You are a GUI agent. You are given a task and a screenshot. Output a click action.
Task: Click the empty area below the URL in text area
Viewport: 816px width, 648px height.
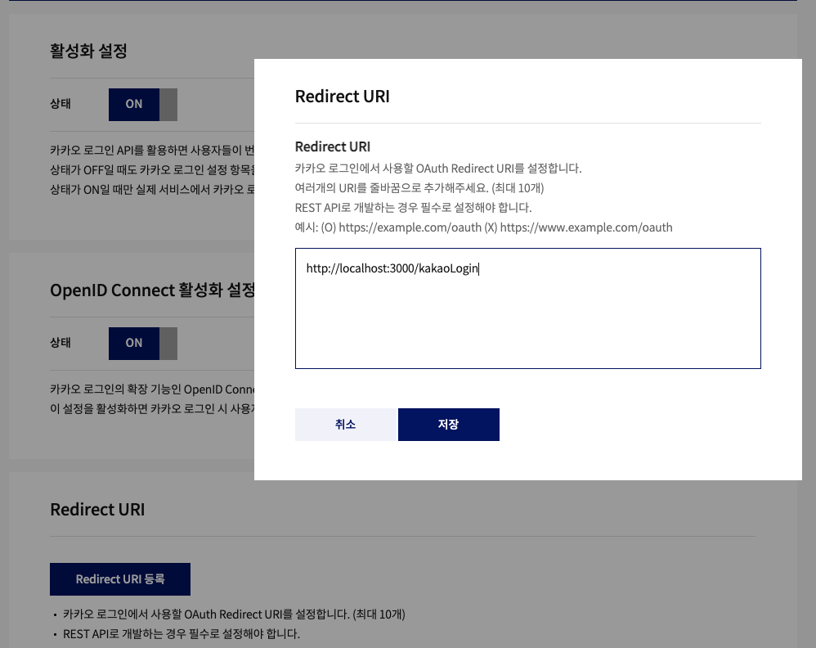click(527, 327)
